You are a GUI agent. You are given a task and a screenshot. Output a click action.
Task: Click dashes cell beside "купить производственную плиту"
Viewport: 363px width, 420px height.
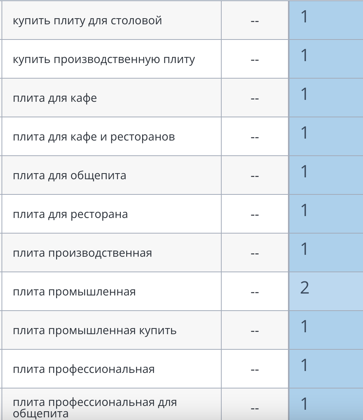pos(255,60)
